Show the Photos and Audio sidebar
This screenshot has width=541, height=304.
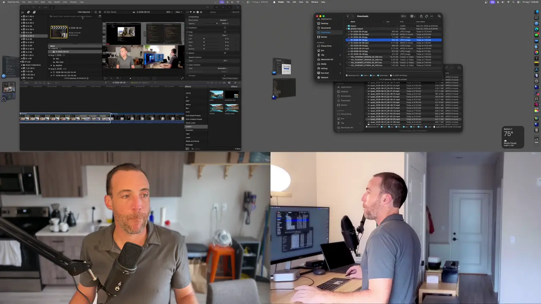pyautogui.click(x=28, y=12)
